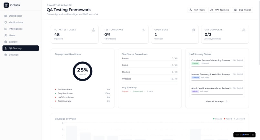Click the Grains logo icon
The width and height of the screenshot is (260, 140).
6,5
